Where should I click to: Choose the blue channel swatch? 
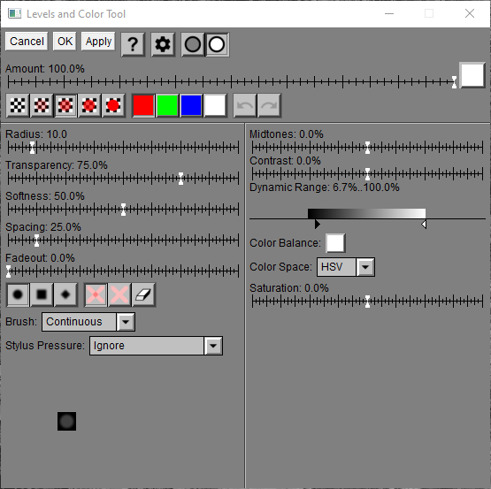pyautogui.click(x=191, y=105)
